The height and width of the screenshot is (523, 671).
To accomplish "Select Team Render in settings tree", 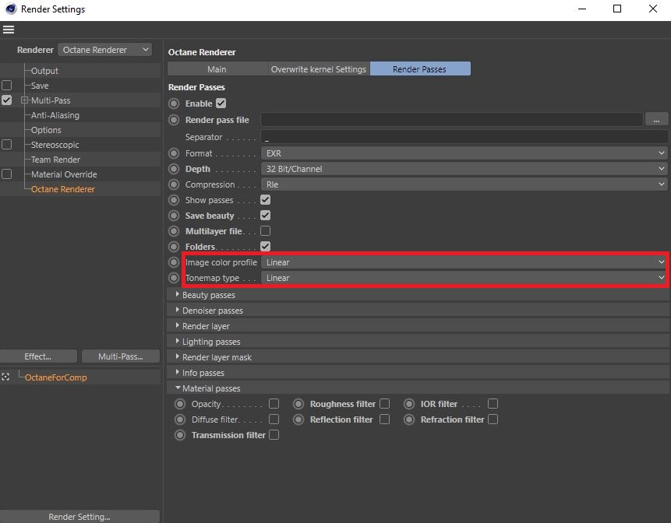I will [x=55, y=160].
